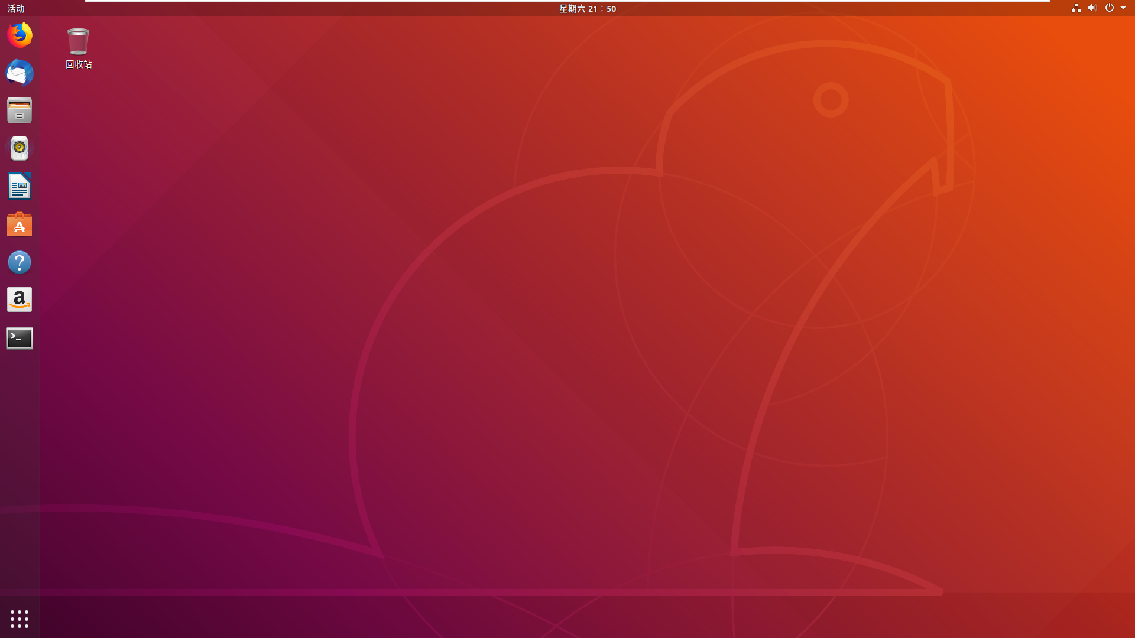Open the 活动 Activities overview
The height and width of the screenshot is (638, 1135).
click(x=16, y=8)
